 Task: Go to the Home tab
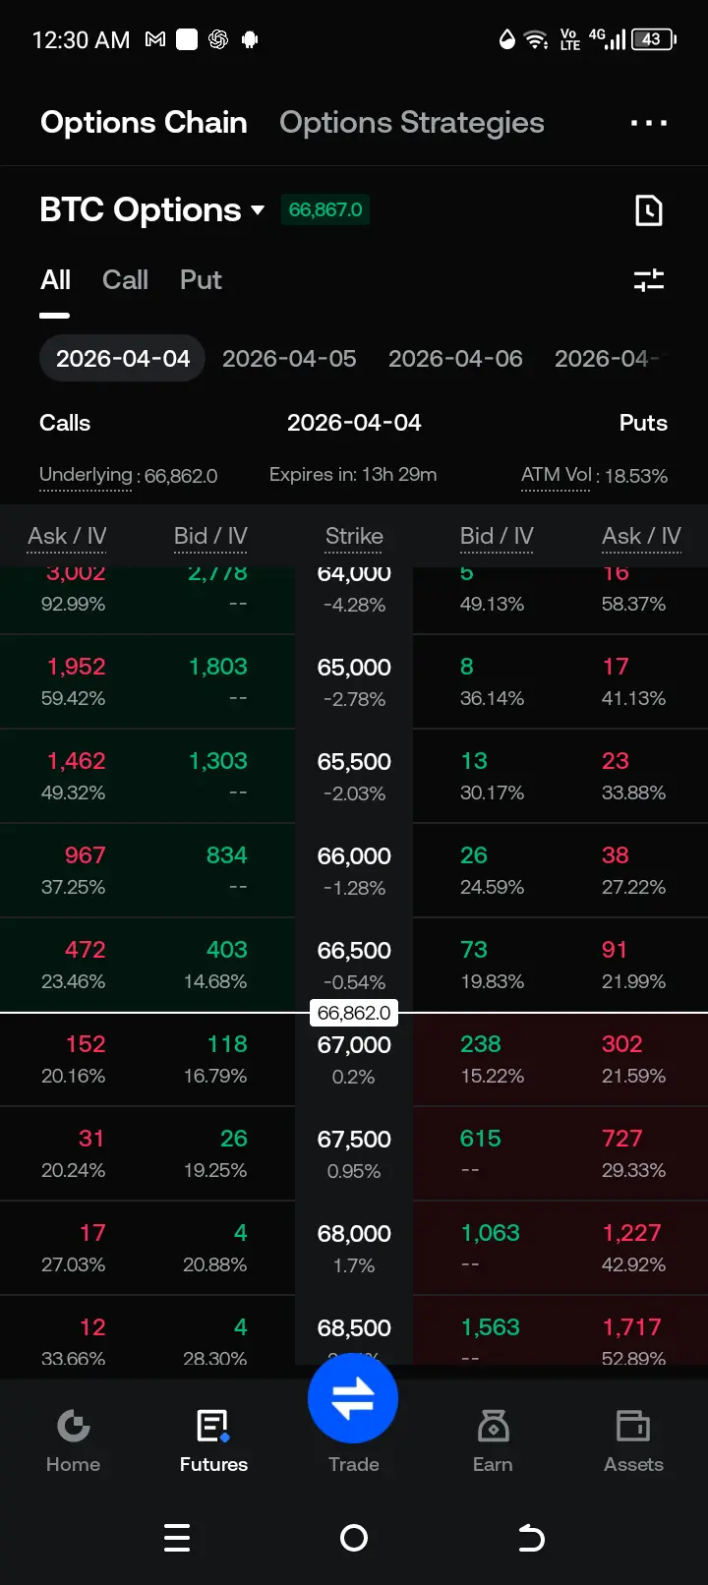click(x=73, y=1440)
